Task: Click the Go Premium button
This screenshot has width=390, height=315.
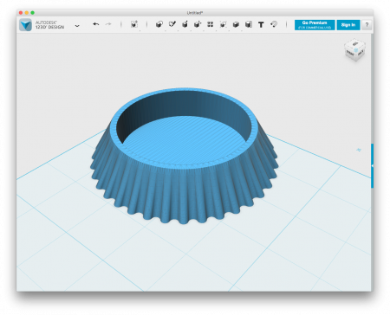Action: coord(315,25)
